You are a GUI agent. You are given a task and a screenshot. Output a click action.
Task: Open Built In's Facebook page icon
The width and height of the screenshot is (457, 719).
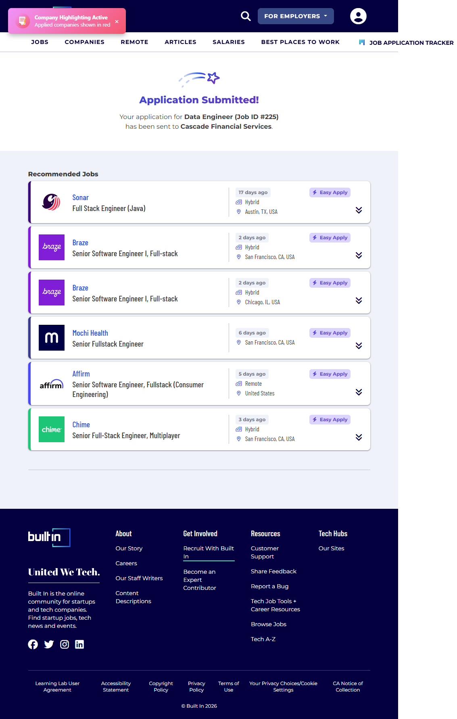33,644
